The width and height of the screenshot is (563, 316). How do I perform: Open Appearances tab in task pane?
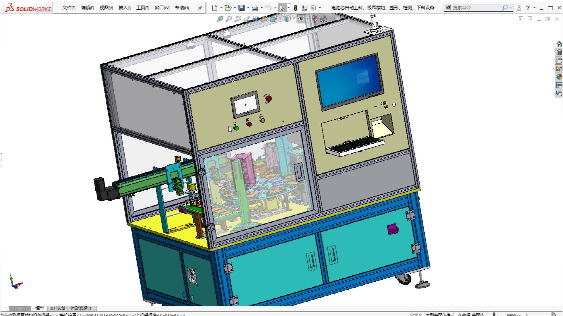pyautogui.click(x=559, y=77)
